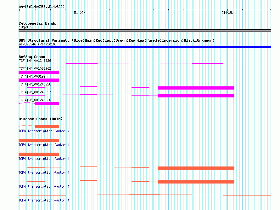Screen dimensions: 280x210
Task: Open the topmost TCF4|transcription factor 4 OMIM link
Action: click(x=44, y=131)
